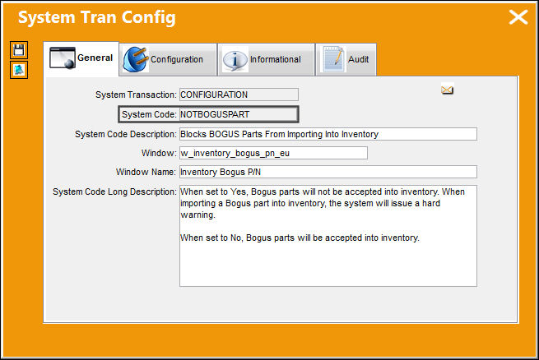Click the 'System Transaction:' label
539x360 pixels.
click(136, 95)
